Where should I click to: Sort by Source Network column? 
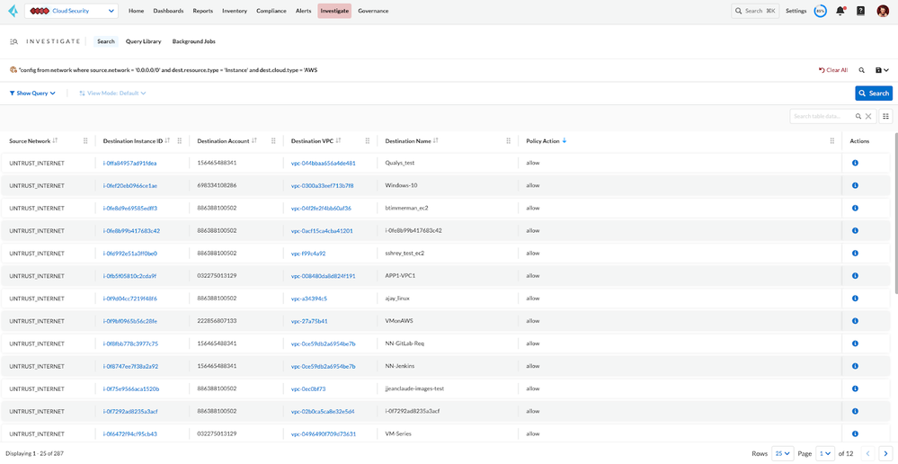tap(55, 141)
